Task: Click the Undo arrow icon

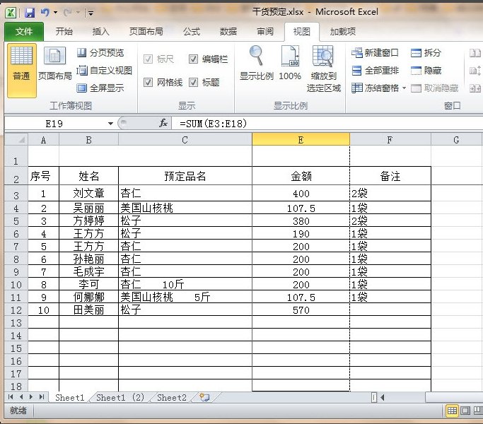Action: point(45,12)
